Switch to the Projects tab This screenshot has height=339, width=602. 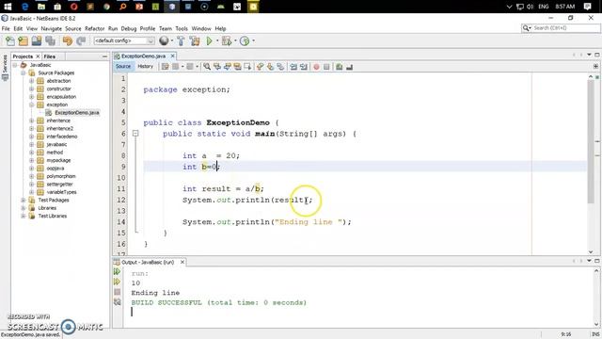coord(23,56)
